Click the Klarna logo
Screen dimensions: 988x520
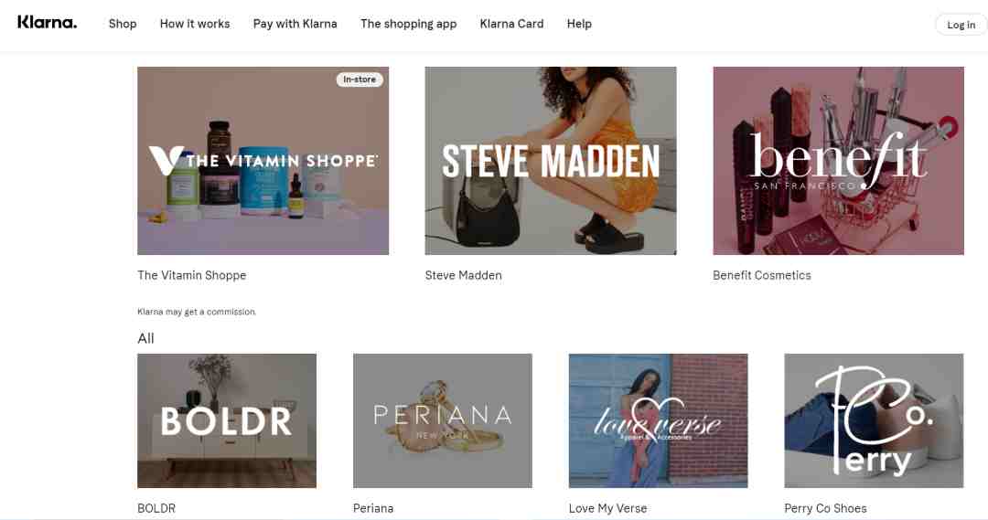pos(48,23)
